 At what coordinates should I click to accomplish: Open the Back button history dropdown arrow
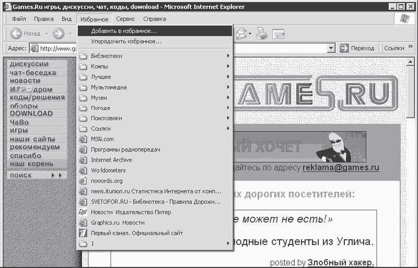coord(47,33)
